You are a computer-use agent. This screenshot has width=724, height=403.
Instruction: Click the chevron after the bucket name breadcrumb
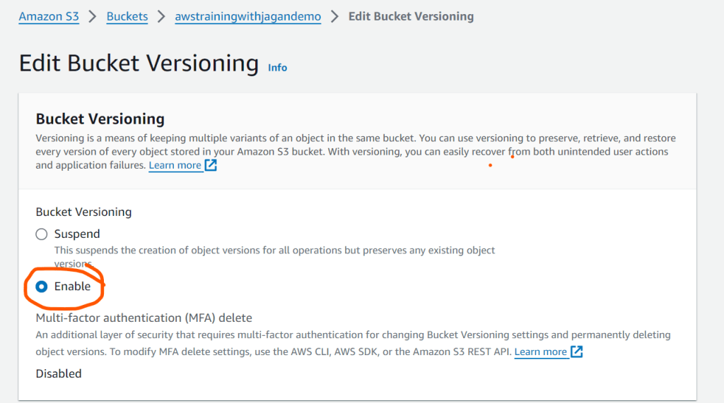pyautogui.click(x=335, y=16)
